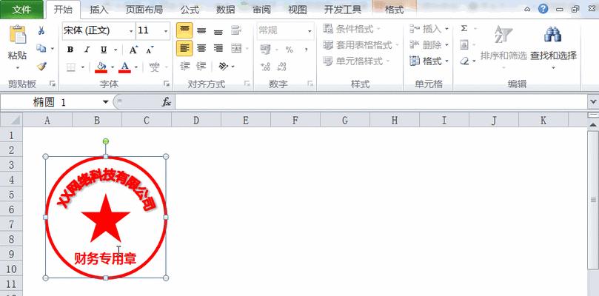Apply the fill color bucket
The image size is (599, 296).
101,67
